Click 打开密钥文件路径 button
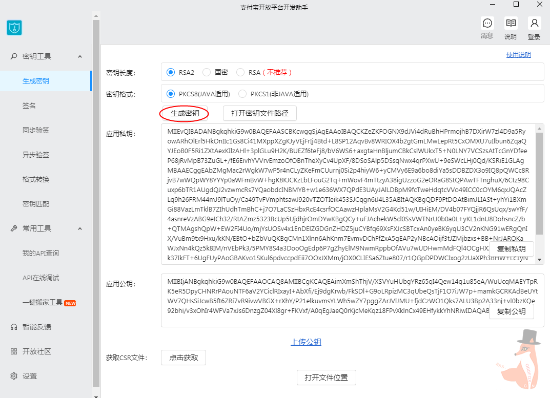This screenshot has height=398, width=550. click(x=260, y=113)
